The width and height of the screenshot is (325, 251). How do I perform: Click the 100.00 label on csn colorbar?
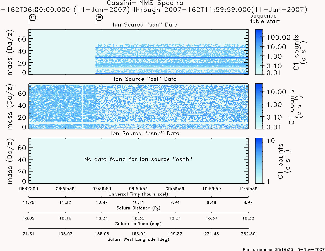[279, 38]
